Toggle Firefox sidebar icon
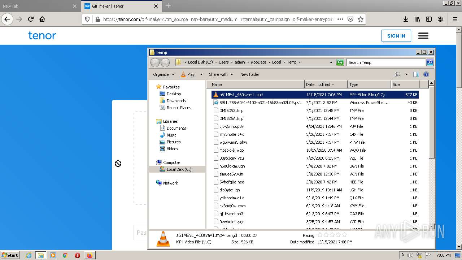 click(x=429, y=19)
